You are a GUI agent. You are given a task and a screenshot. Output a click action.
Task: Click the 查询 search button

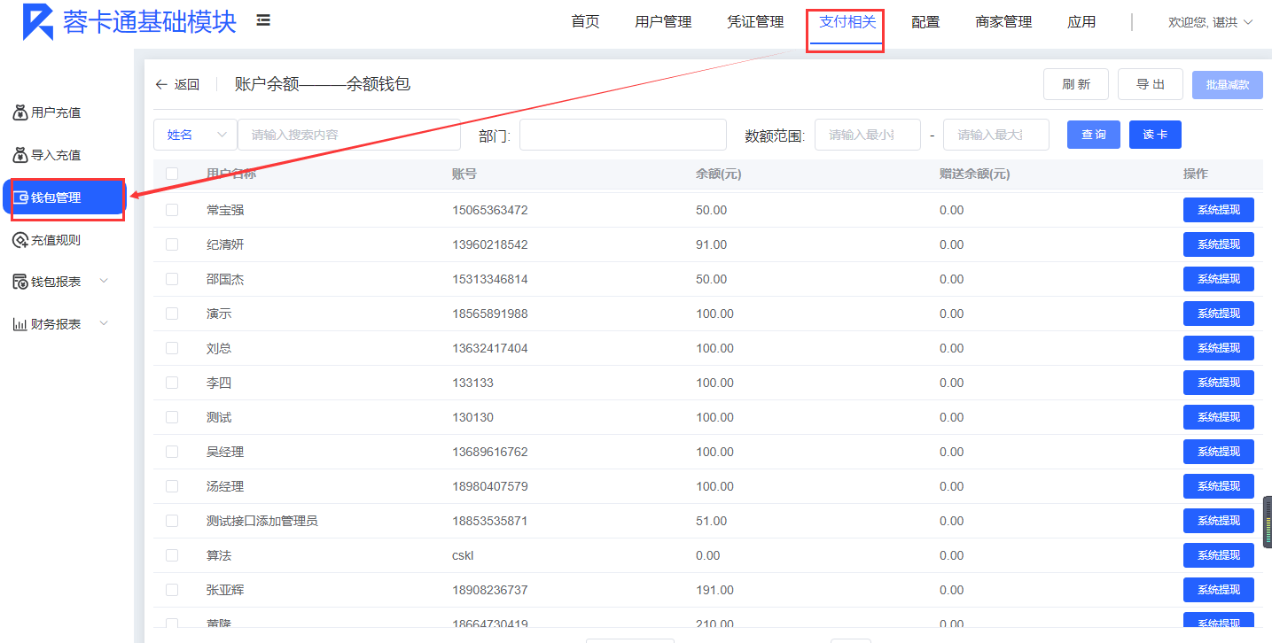[1093, 135]
